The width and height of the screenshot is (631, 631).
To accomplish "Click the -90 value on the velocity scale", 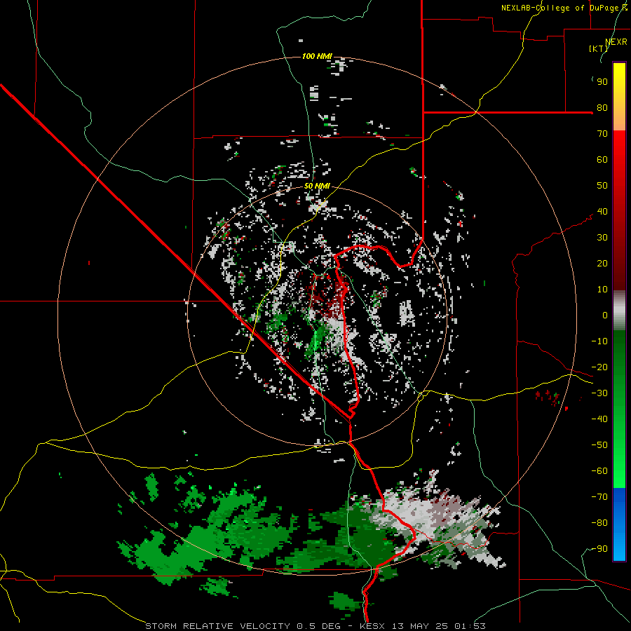I will (599, 549).
